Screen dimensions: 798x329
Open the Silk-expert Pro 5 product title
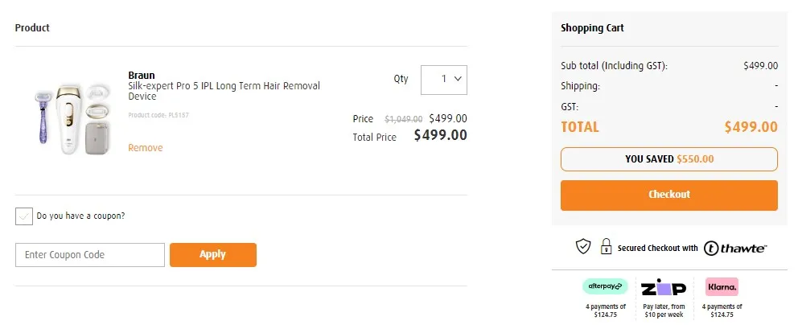pyautogui.click(x=224, y=91)
